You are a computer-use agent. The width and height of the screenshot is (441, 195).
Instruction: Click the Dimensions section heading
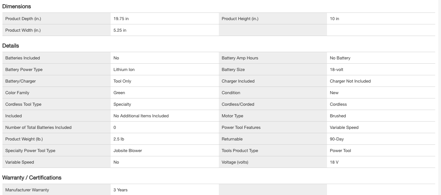tap(16, 6)
